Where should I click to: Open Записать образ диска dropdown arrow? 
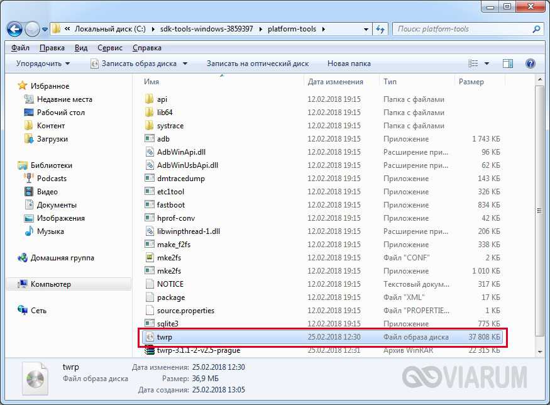[185, 64]
